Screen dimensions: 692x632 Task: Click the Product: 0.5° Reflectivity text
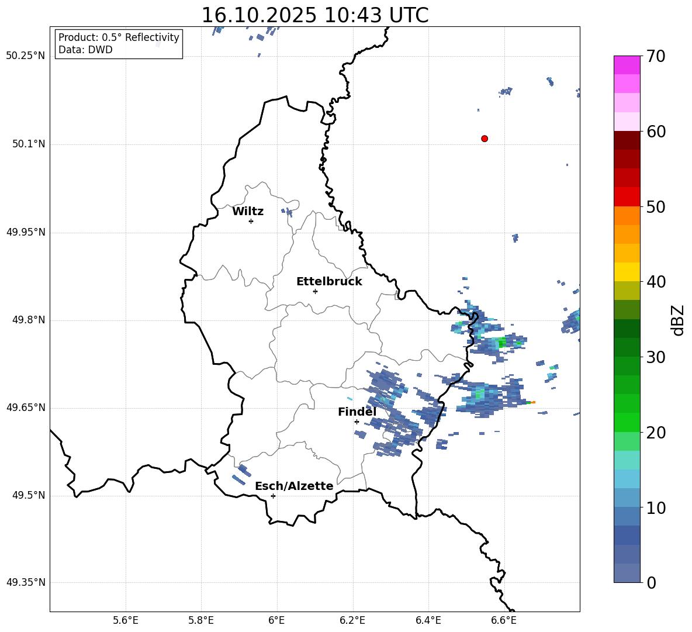tap(119, 37)
